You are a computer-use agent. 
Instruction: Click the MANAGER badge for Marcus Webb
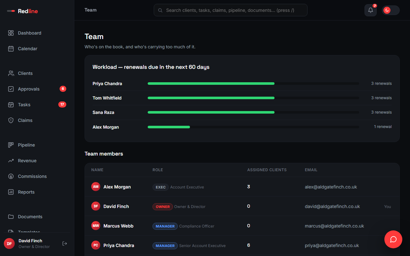[x=165, y=226]
